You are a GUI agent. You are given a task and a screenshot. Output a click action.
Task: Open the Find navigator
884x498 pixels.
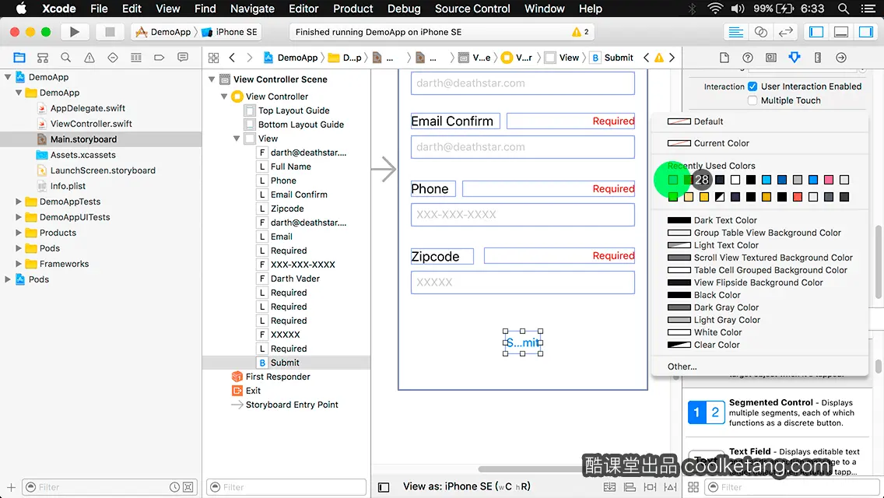tap(66, 58)
